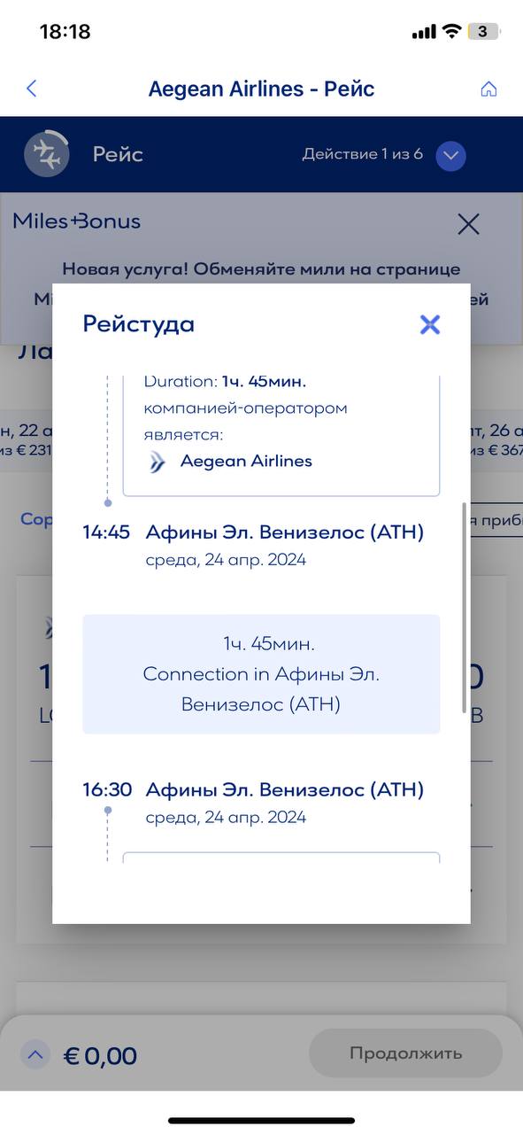
Task: Tap the flight step progress icon
Action: click(x=46, y=154)
